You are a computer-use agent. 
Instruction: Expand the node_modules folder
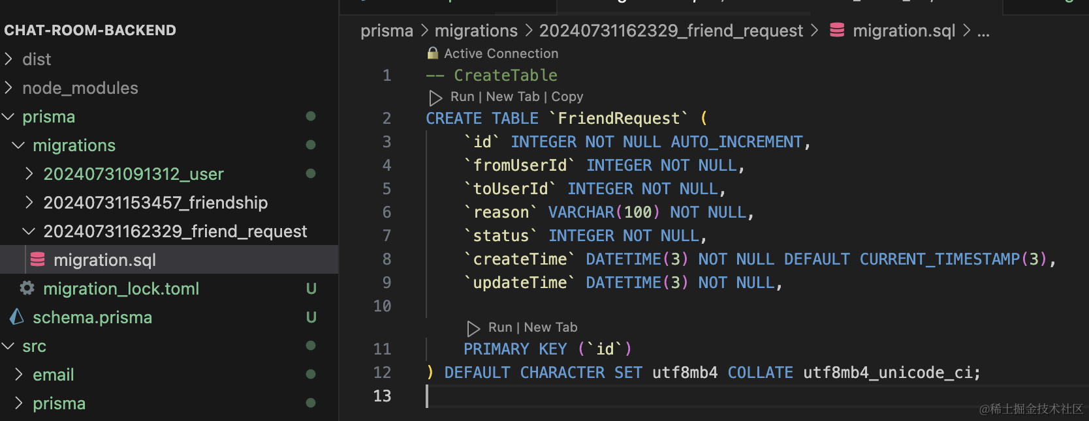point(9,88)
